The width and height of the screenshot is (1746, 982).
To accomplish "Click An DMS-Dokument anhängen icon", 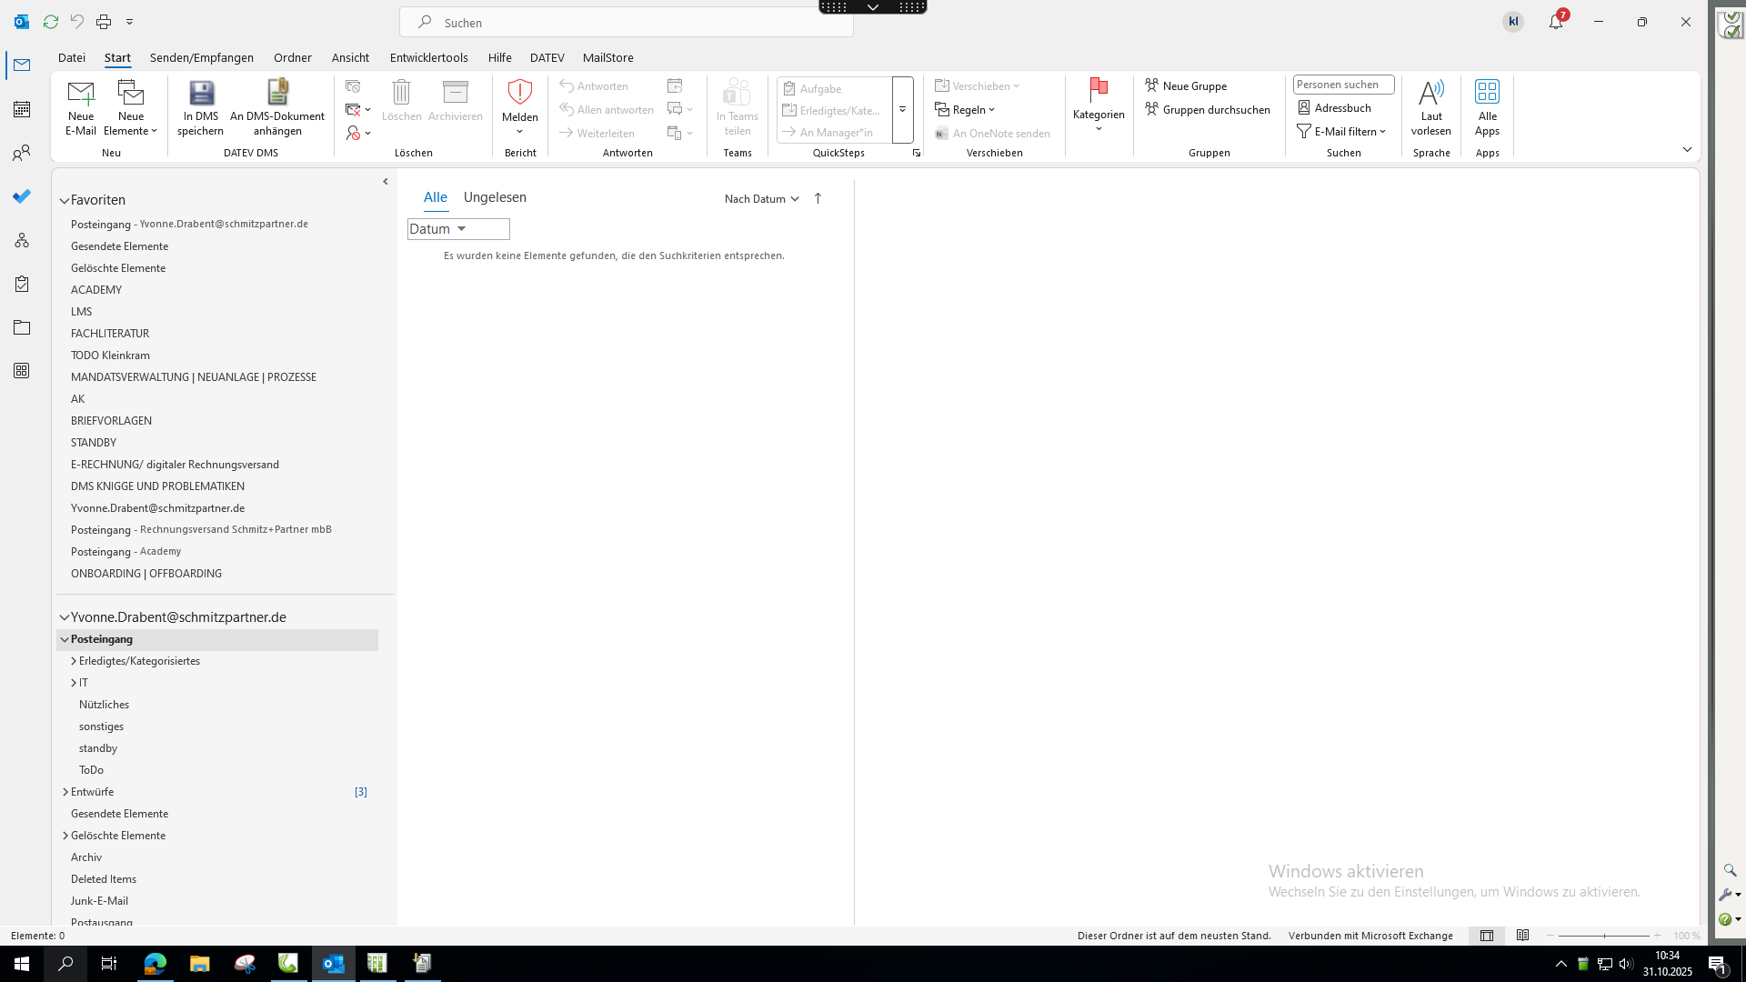I will coord(277,94).
